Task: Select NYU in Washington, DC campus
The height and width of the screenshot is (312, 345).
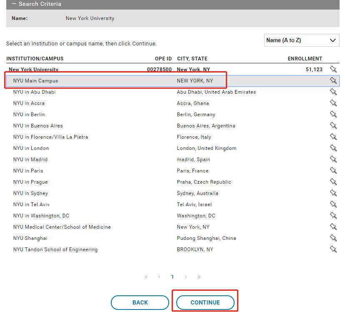Action: pyautogui.click(x=41, y=216)
